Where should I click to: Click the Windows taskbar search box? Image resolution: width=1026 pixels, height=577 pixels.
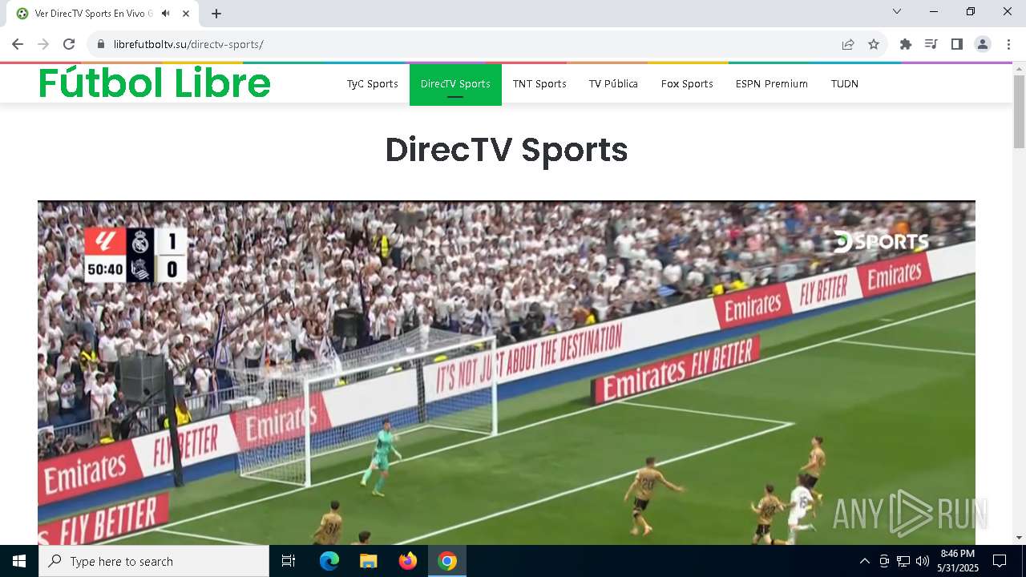click(x=154, y=561)
